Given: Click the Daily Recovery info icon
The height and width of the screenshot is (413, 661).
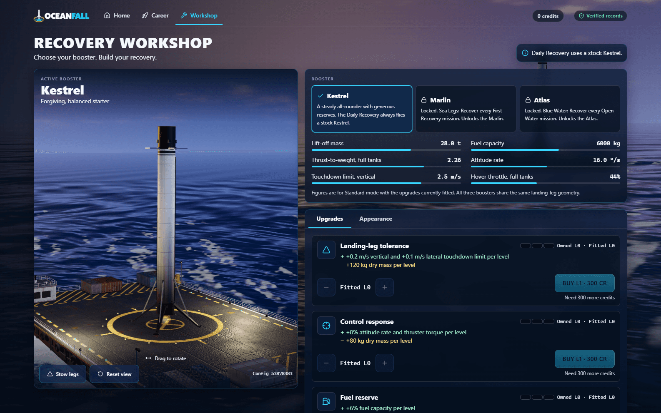Looking at the screenshot, I should point(525,53).
